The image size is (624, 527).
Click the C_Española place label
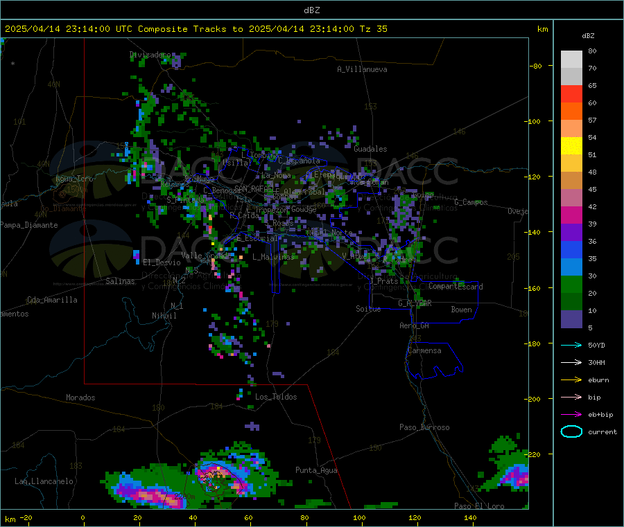(x=299, y=161)
